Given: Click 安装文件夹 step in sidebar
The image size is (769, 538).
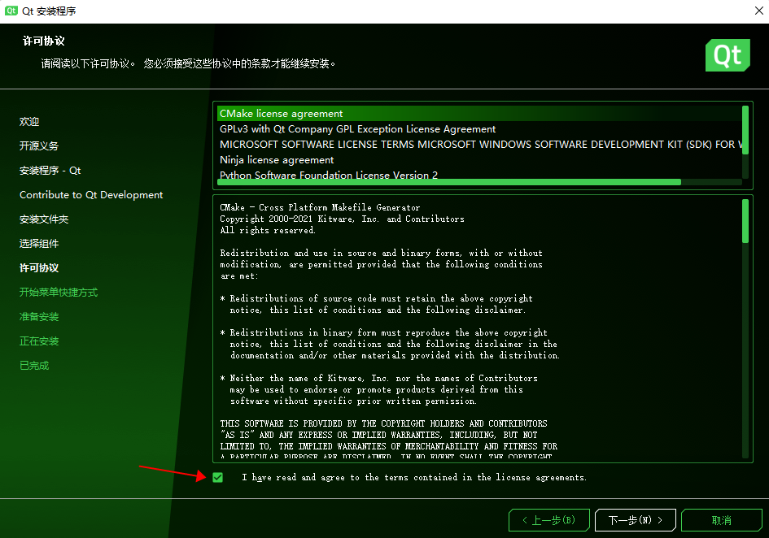Looking at the screenshot, I should coord(44,219).
